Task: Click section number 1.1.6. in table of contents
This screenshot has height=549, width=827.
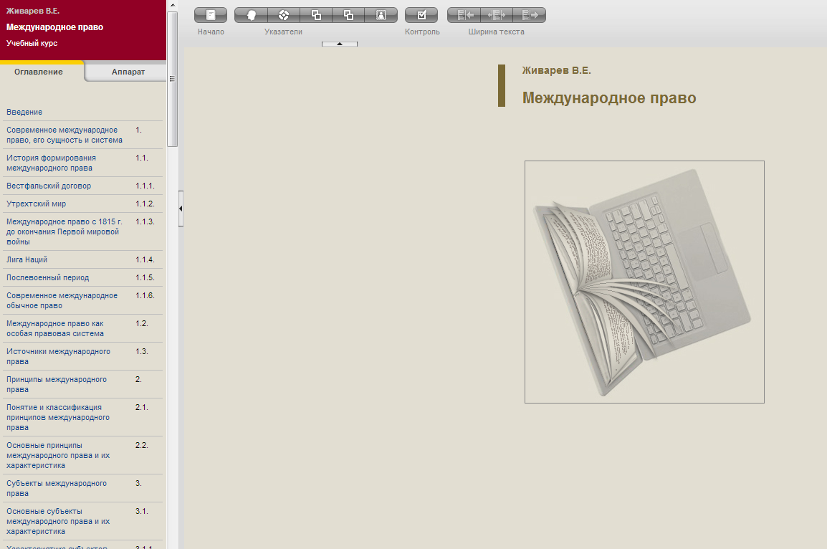Action: [x=145, y=295]
